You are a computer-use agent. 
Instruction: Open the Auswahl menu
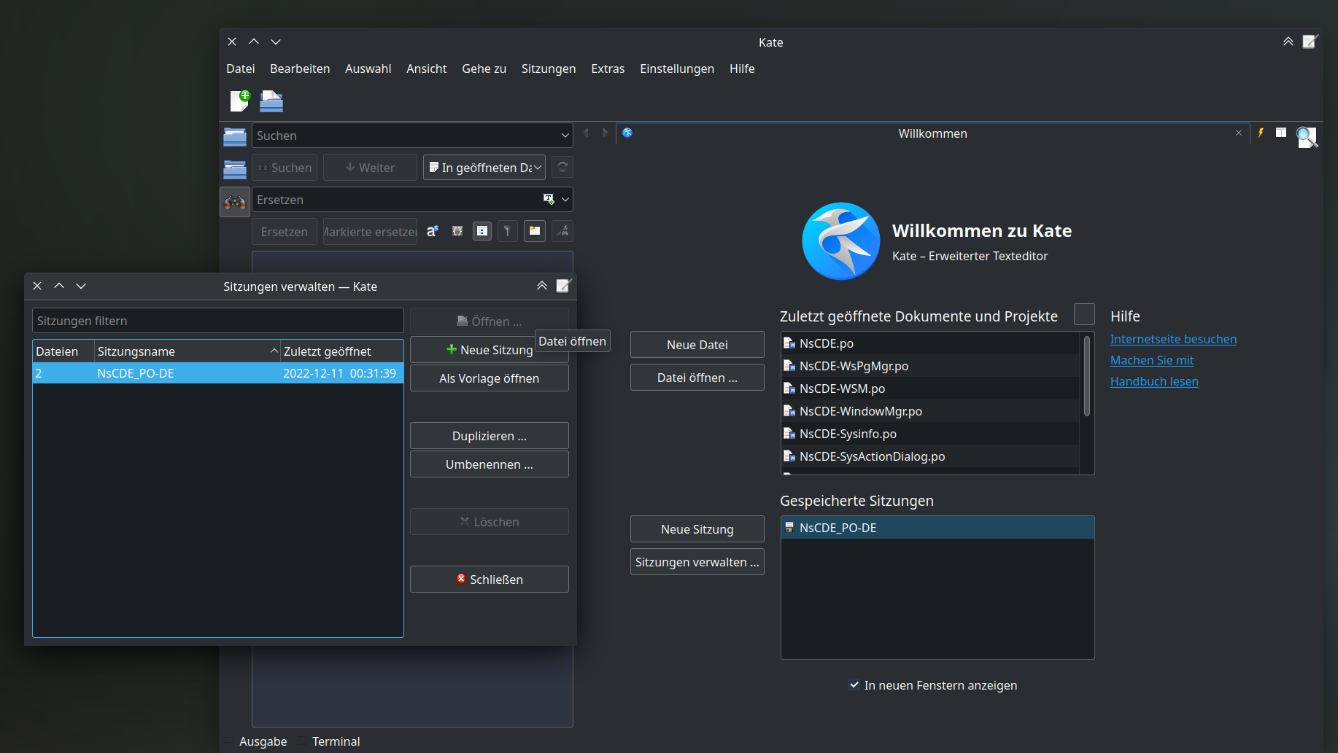pyautogui.click(x=368, y=69)
